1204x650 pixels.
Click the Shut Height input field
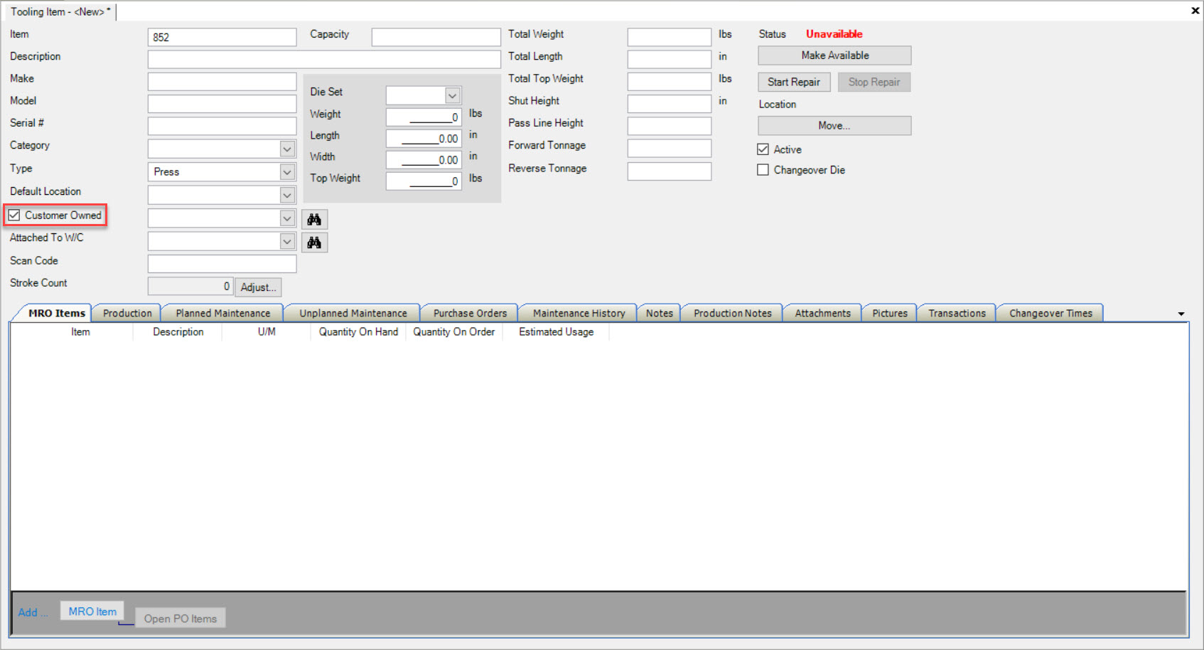[669, 104]
